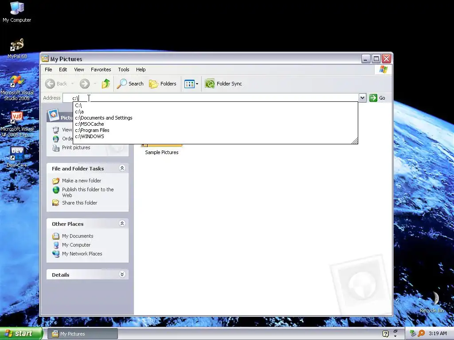This screenshot has width=454, height=340.
Task: Open the Back history dropdown arrow
Action: [x=72, y=84]
